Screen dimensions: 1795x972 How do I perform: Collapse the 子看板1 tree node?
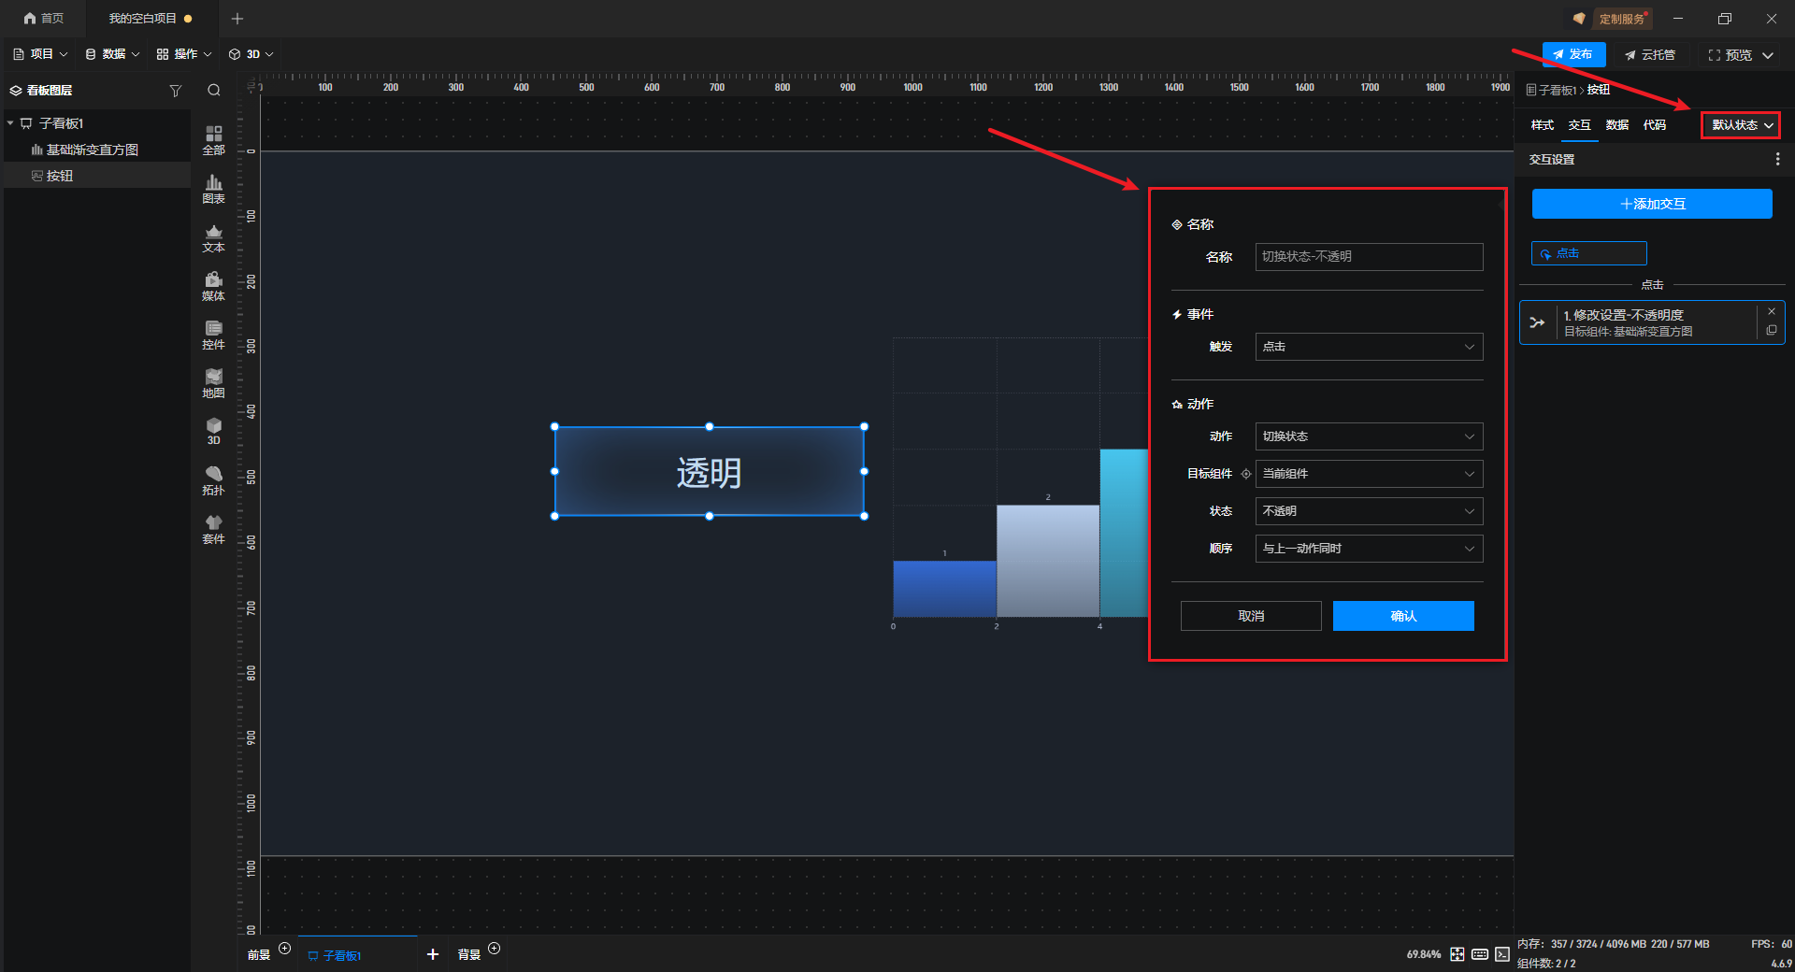click(x=10, y=123)
